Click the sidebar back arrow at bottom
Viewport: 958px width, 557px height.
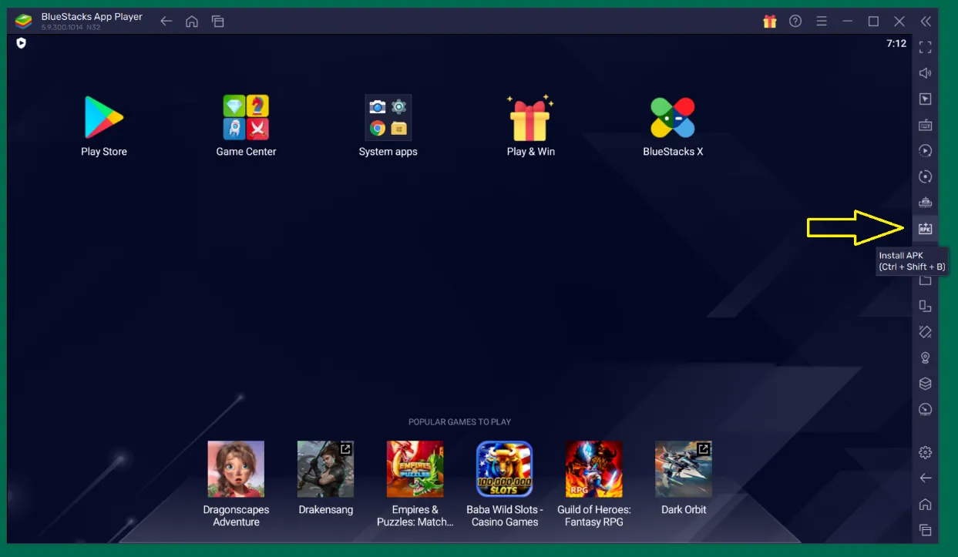[926, 478]
